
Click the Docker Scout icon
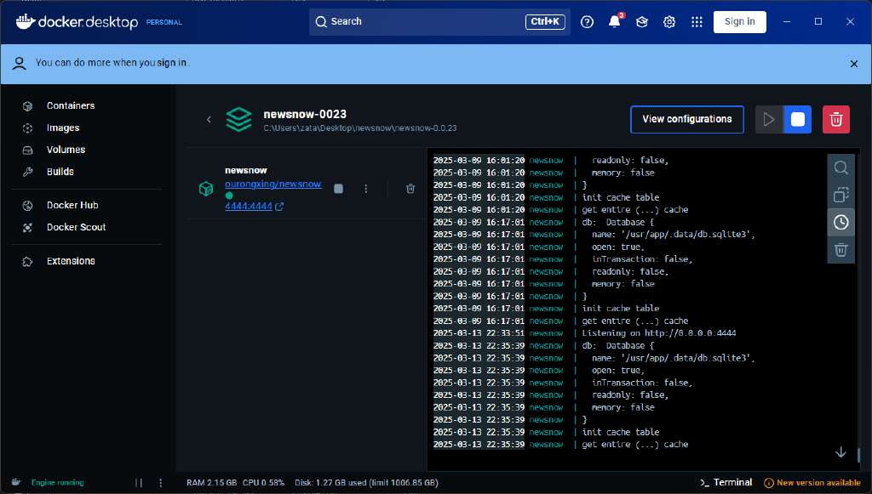tap(27, 228)
